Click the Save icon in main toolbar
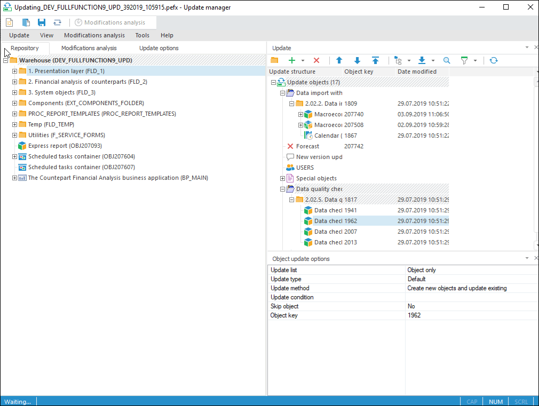Screen dimensions: 539x406 (x=42, y=22)
